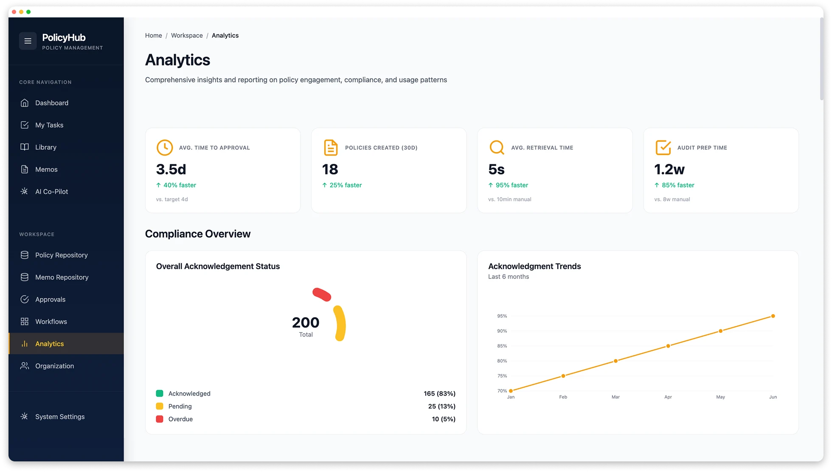Open the Memo Repository
832x472 pixels.
point(61,277)
